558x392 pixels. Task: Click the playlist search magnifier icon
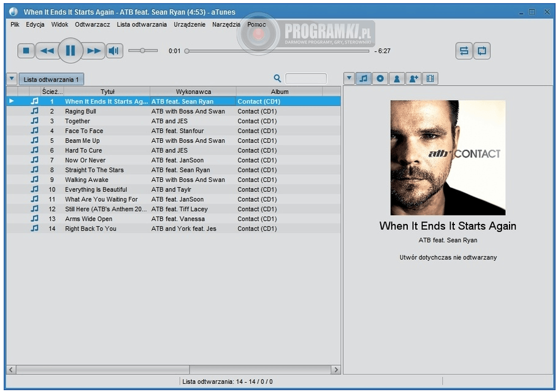(x=277, y=79)
